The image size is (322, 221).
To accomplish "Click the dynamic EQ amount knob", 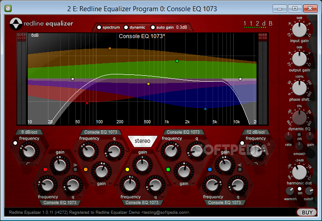I will [x=299, y=117].
